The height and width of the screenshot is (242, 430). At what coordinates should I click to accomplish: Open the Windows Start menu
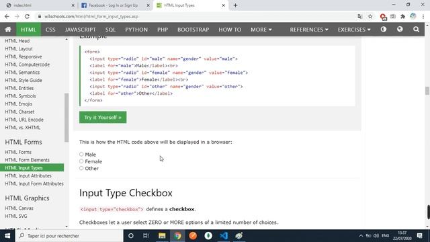pyautogui.click(x=7, y=236)
